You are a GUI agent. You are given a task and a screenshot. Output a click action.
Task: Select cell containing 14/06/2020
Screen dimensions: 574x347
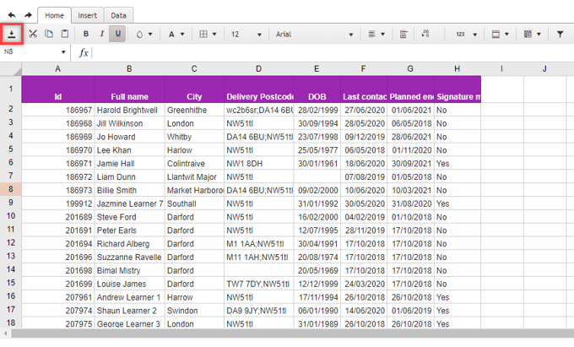pyautogui.click(x=364, y=311)
